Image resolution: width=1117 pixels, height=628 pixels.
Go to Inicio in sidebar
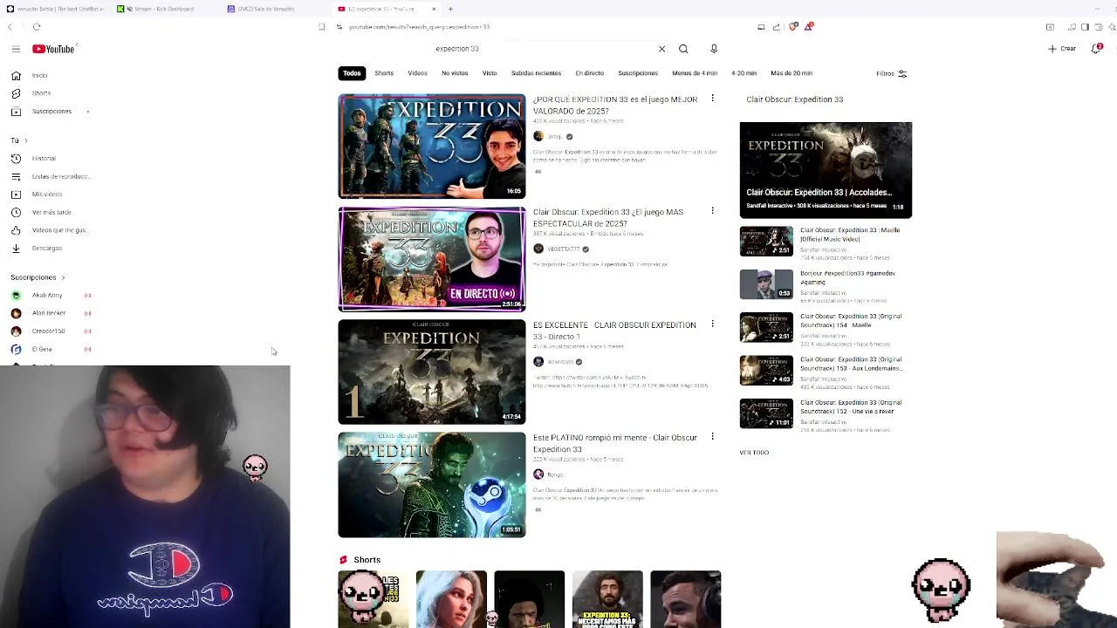pyautogui.click(x=39, y=76)
